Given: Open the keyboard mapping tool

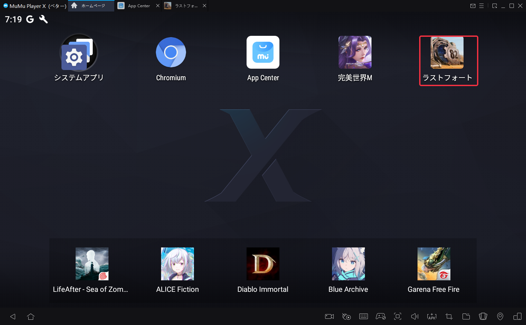Looking at the screenshot, I should pos(364,316).
